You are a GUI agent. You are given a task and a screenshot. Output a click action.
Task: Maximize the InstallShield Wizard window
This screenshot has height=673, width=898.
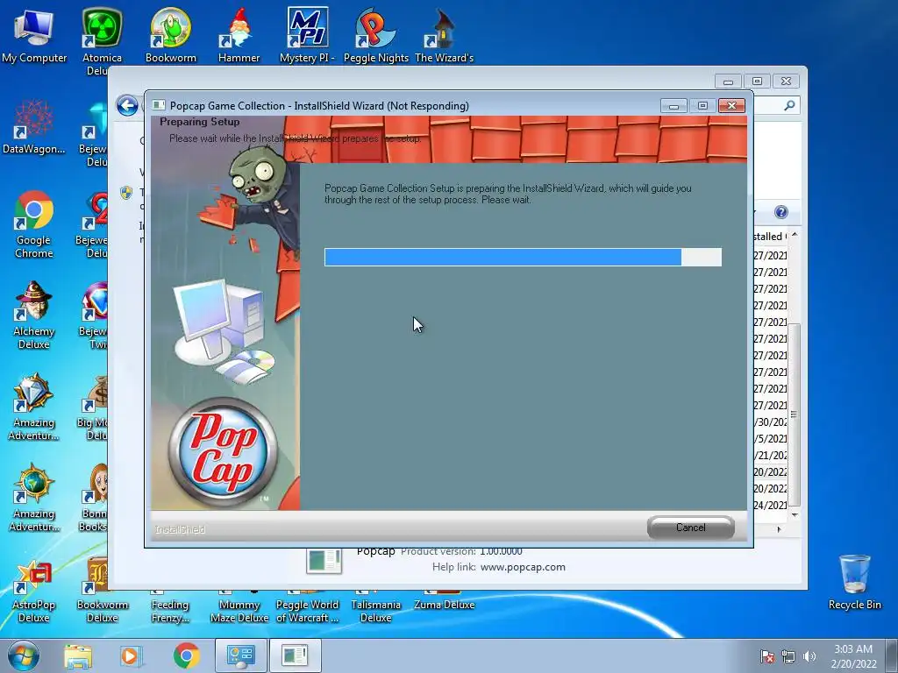pos(702,106)
